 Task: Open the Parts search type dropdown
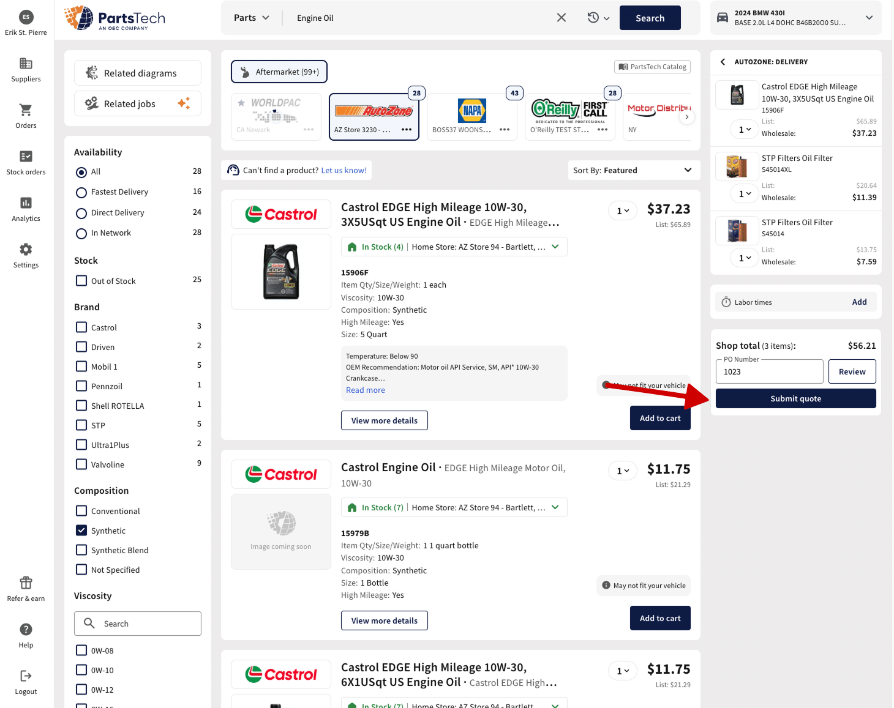click(x=251, y=18)
